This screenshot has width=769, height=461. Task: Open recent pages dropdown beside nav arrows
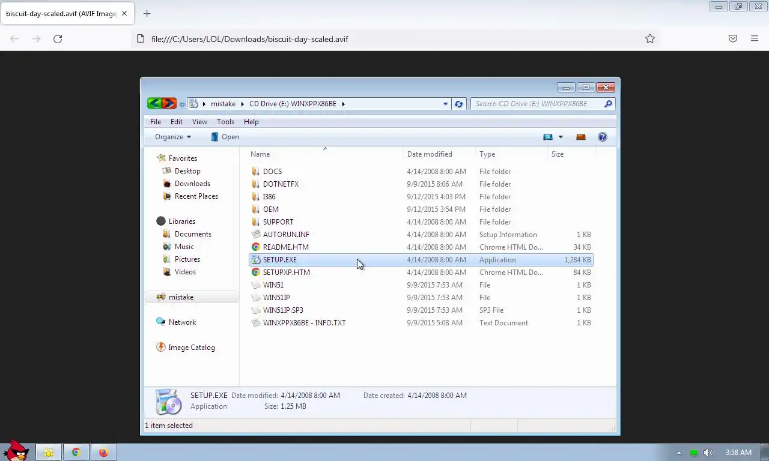(x=182, y=104)
